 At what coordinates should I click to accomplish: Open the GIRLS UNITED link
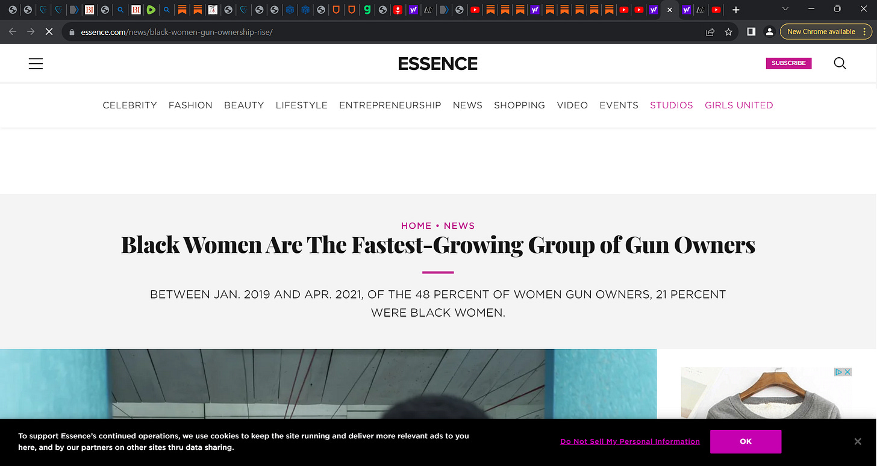click(739, 105)
